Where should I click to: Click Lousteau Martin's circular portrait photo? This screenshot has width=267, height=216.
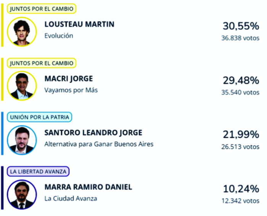(x=22, y=32)
